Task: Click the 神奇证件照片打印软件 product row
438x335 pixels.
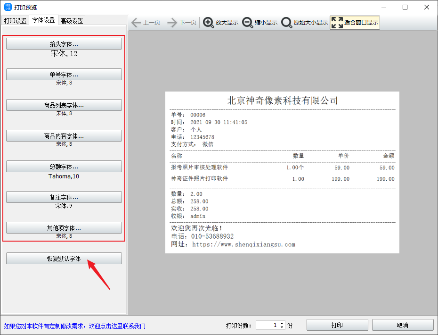Action: click(283, 178)
